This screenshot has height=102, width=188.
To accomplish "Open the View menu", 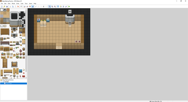I will click(9, 4).
